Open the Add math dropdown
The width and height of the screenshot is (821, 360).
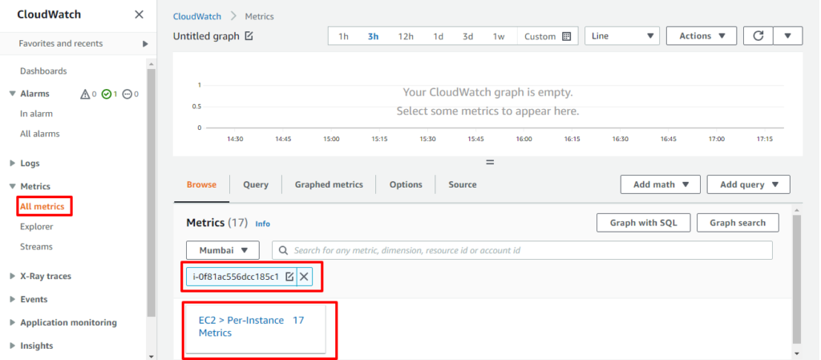pyautogui.click(x=661, y=184)
